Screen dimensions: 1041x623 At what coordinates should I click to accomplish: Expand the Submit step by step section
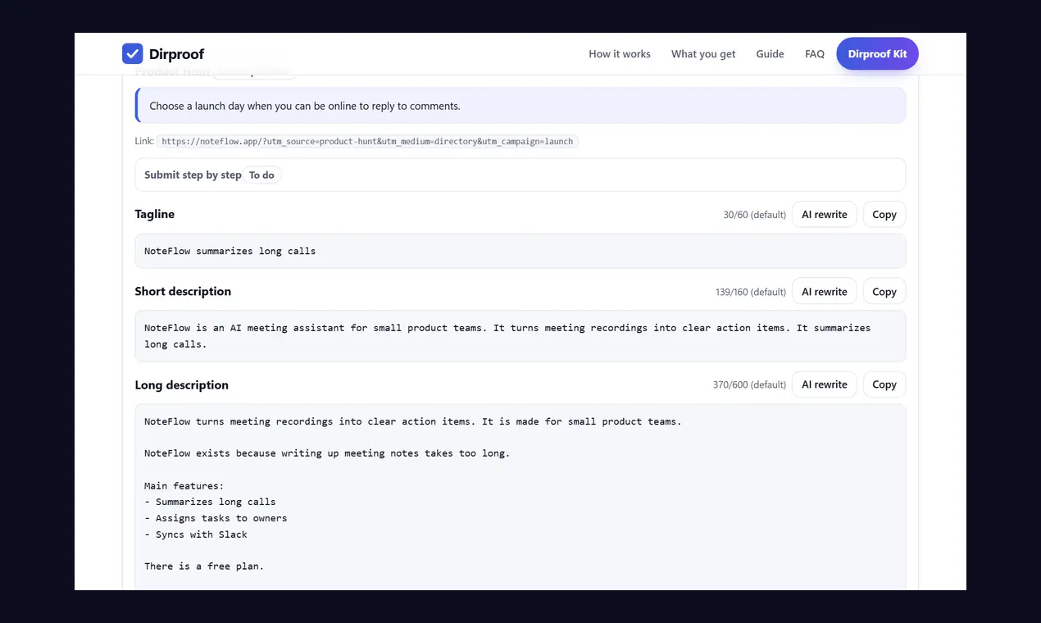pyautogui.click(x=520, y=175)
